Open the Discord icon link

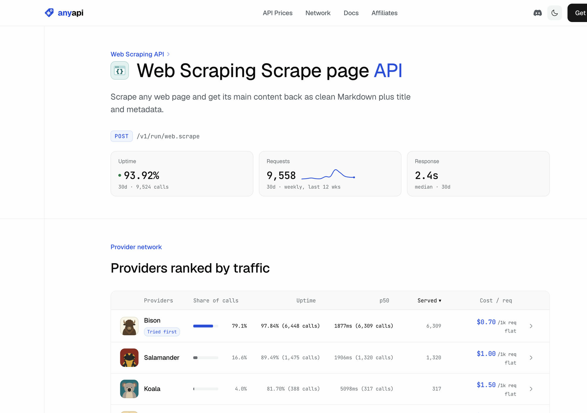point(537,13)
